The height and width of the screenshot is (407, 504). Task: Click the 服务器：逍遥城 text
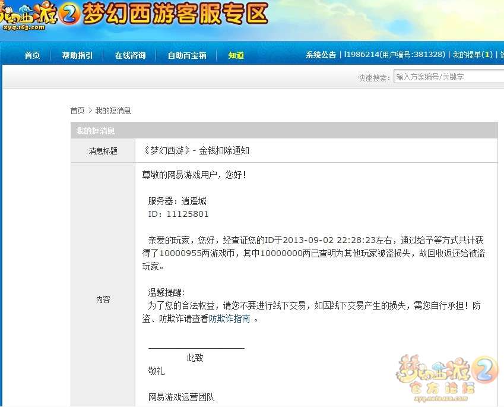click(177, 201)
